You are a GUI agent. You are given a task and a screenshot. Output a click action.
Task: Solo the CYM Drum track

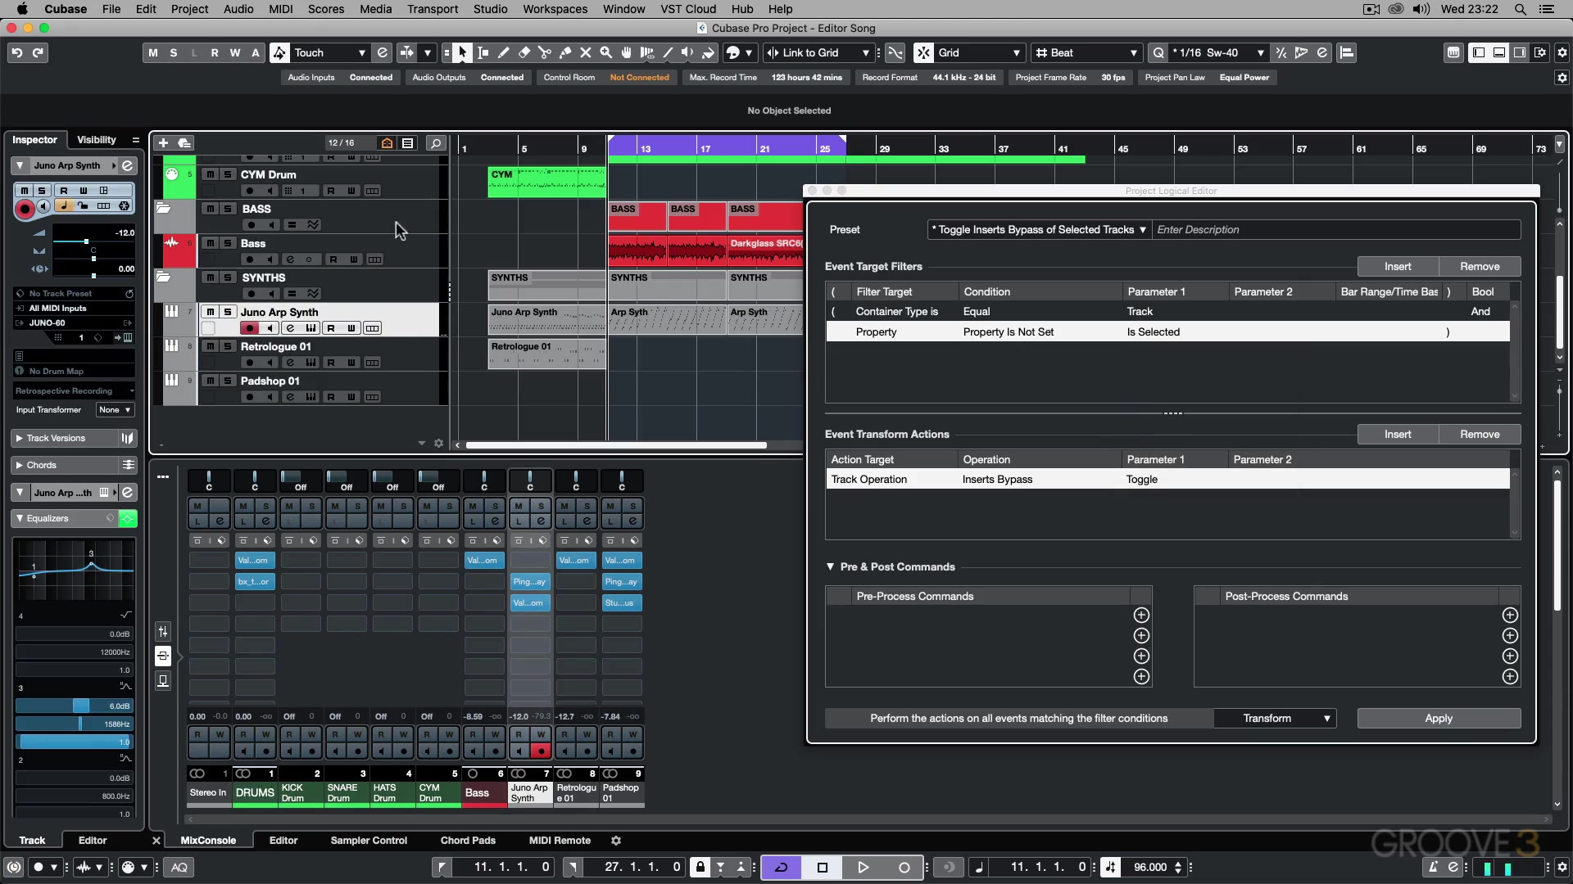pos(228,174)
